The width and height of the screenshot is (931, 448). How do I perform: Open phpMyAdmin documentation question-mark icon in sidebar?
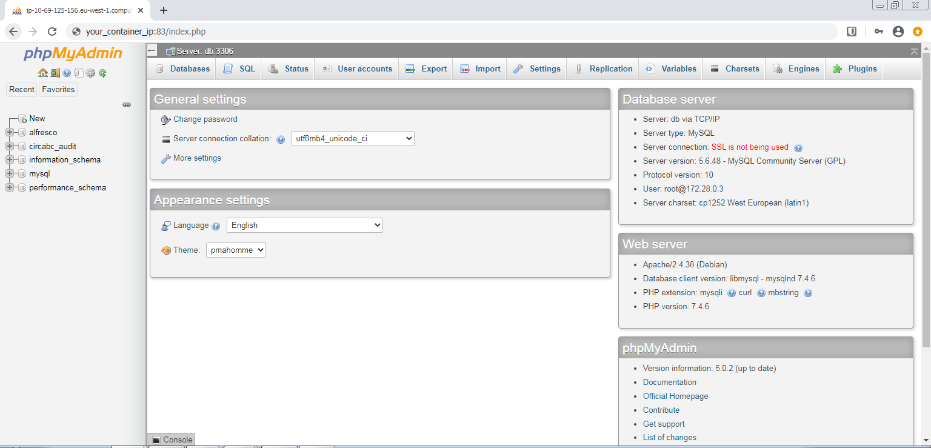pos(67,73)
